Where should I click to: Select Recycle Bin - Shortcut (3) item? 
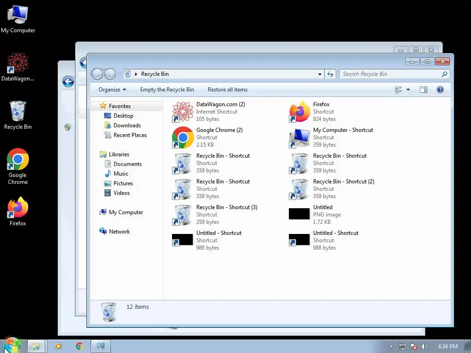point(215,215)
